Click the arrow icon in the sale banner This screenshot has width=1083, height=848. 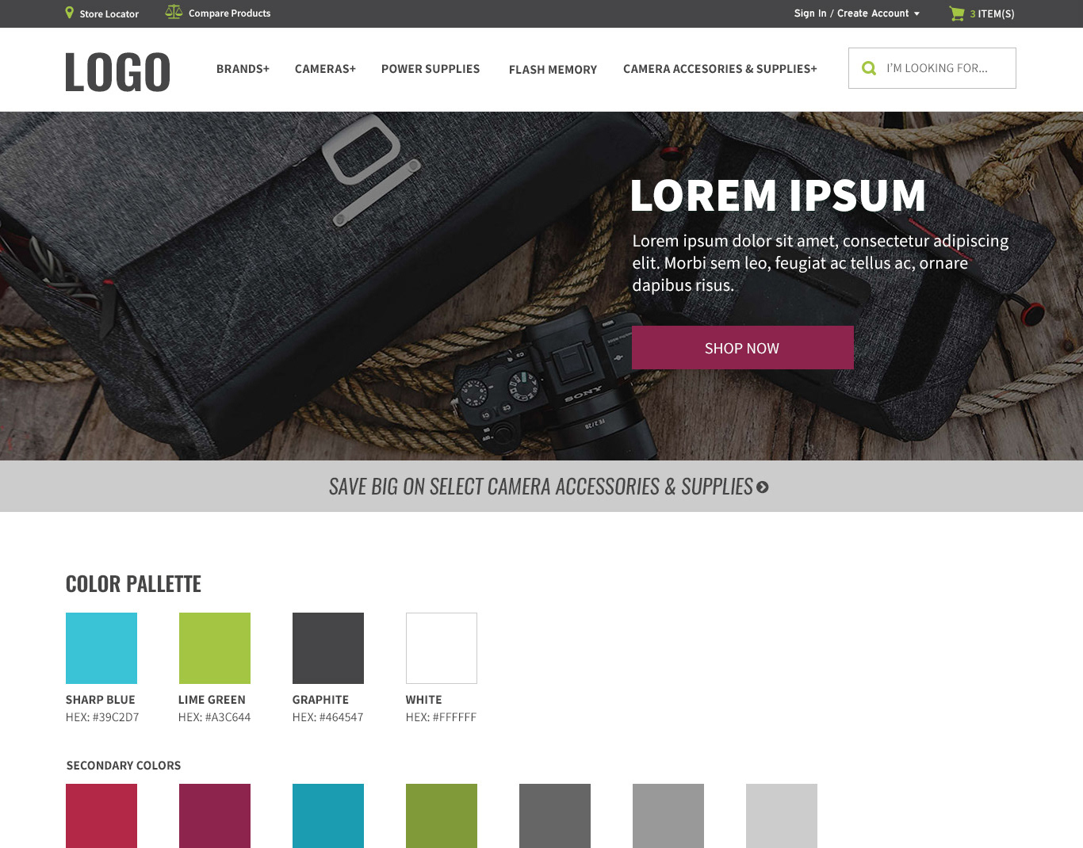click(763, 487)
